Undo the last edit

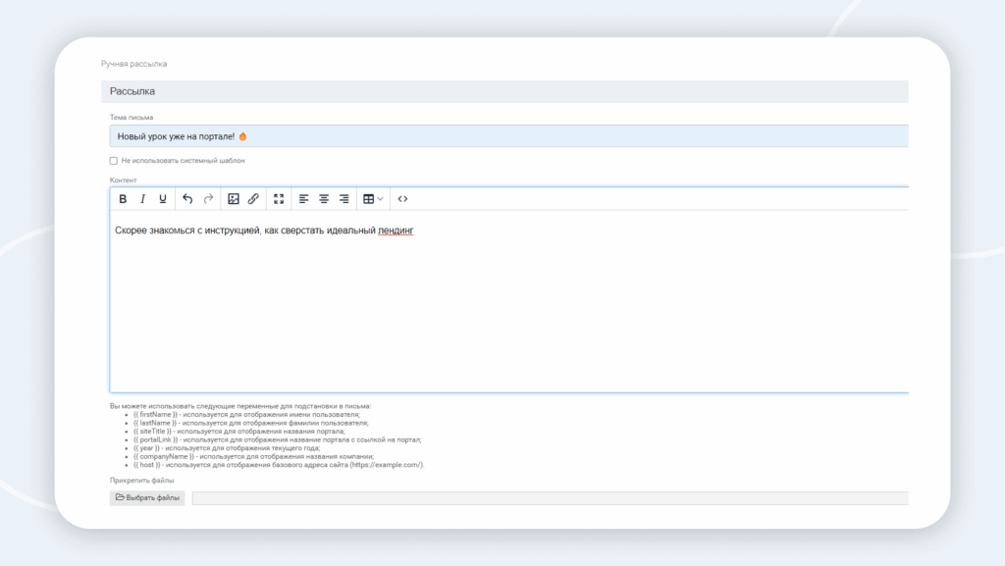tap(187, 199)
